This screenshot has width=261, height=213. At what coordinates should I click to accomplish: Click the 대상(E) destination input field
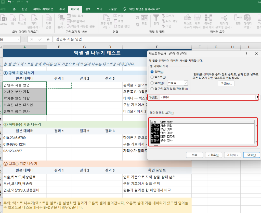point(207,97)
